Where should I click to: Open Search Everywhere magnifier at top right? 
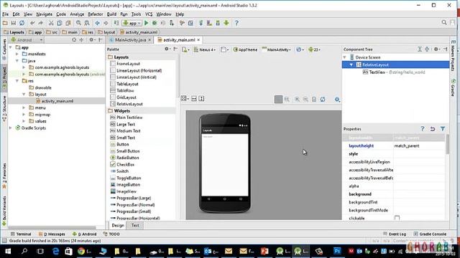point(444,22)
